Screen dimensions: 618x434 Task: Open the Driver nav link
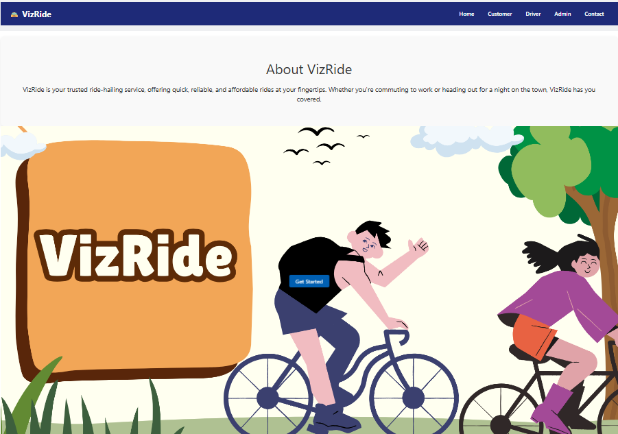[533, 14]
